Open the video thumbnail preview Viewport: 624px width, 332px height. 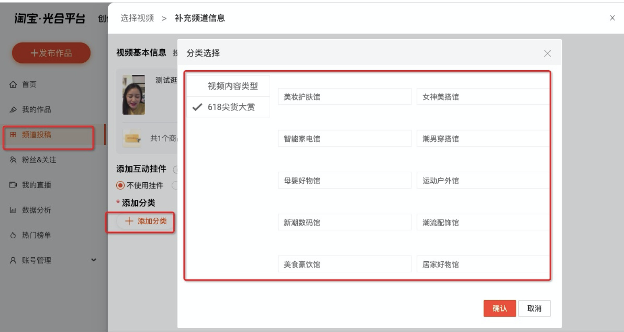tap(133, 95)
